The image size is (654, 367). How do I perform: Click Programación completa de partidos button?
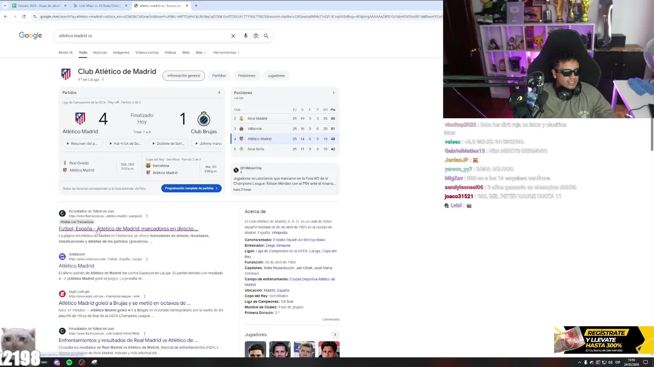click(x=191, y=188)
